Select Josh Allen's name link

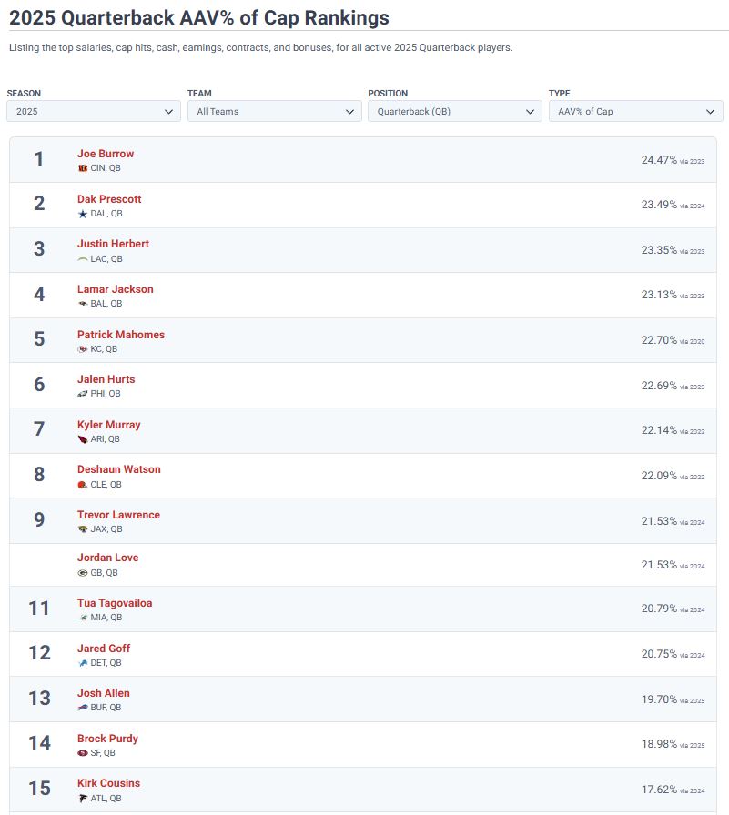(x=104, y=693)
